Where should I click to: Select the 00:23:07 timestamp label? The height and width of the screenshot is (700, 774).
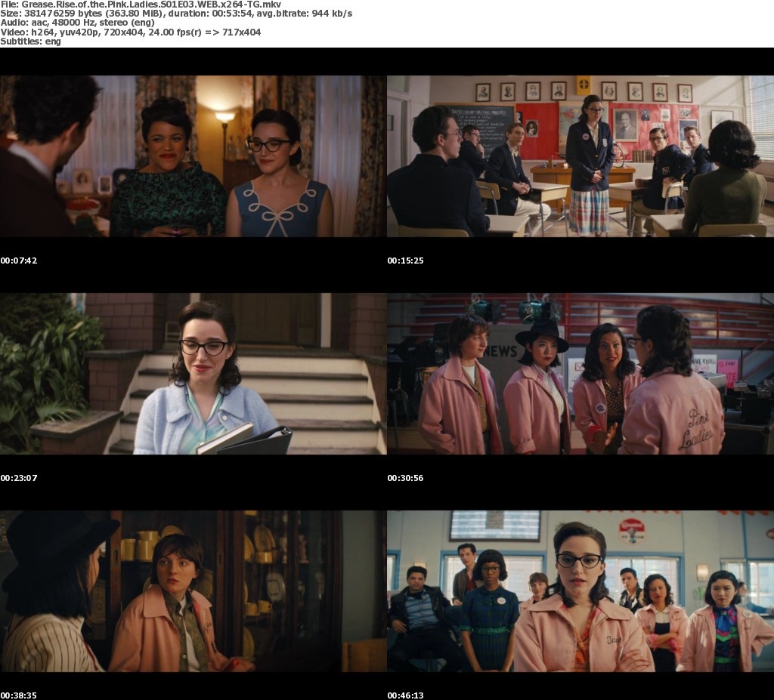point(19,478)
